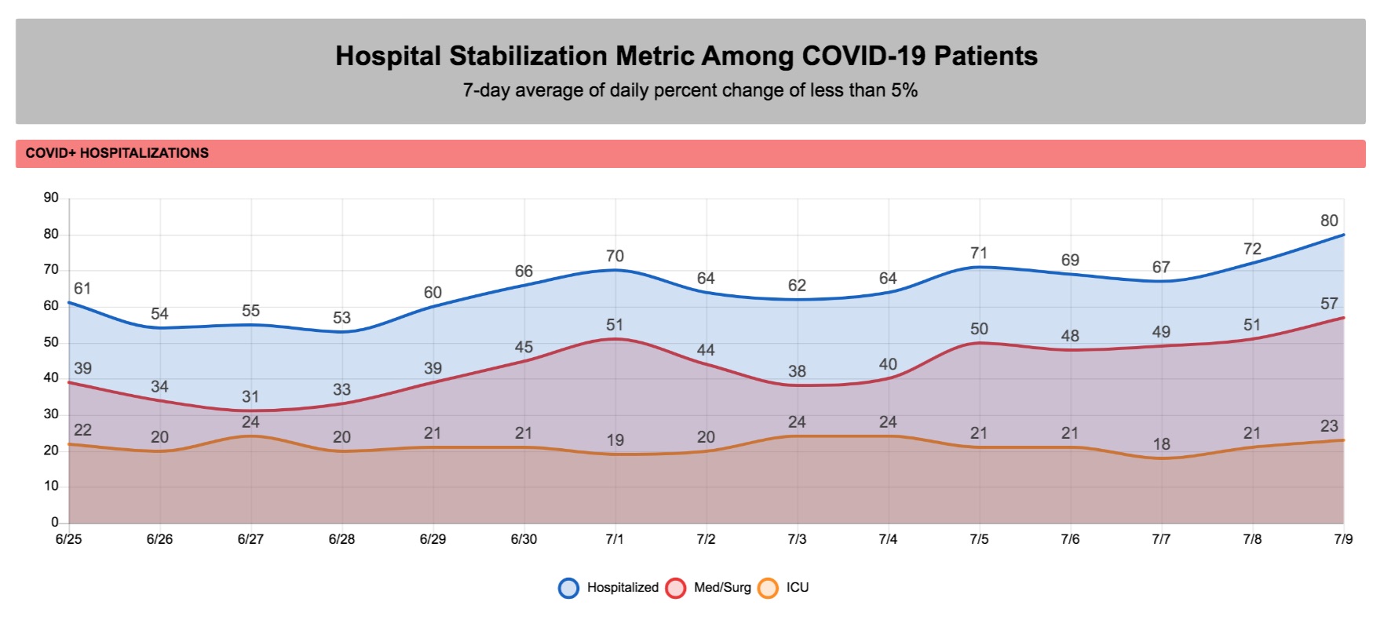Screen dimensions: 1380x631
Task: Select the ICU data point labeled 19
Action: coord(615,454)
